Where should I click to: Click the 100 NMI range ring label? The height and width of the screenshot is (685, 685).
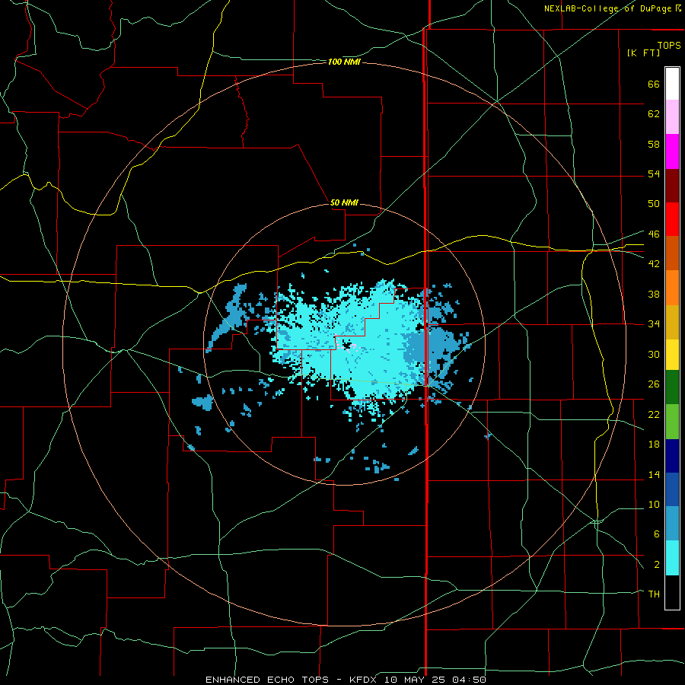344,62
